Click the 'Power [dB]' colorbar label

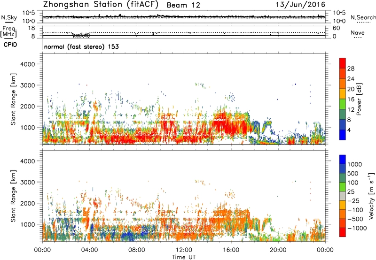359,99
